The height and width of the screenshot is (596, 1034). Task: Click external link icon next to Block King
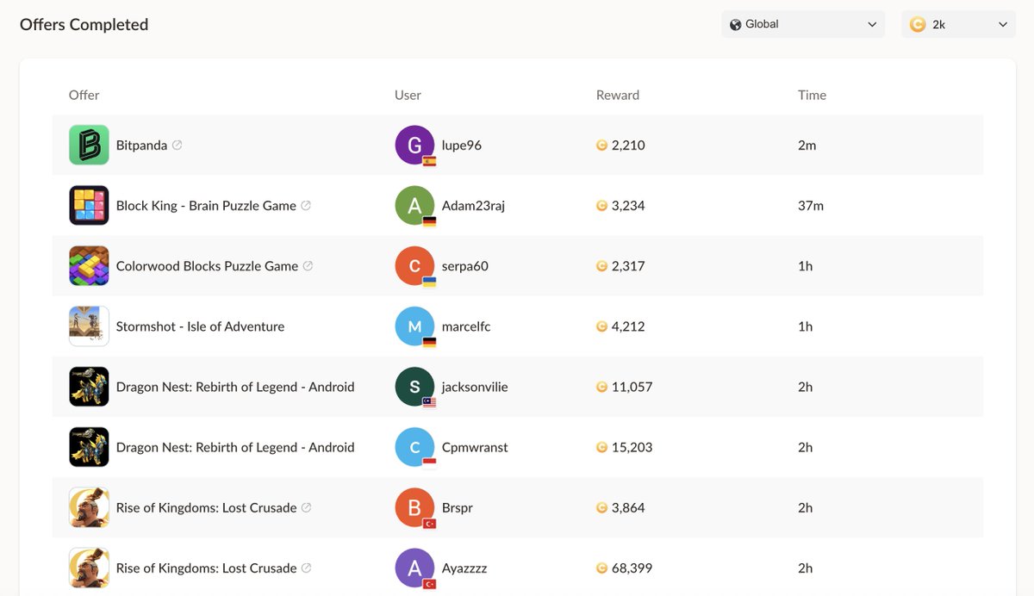tap(306, 205)
